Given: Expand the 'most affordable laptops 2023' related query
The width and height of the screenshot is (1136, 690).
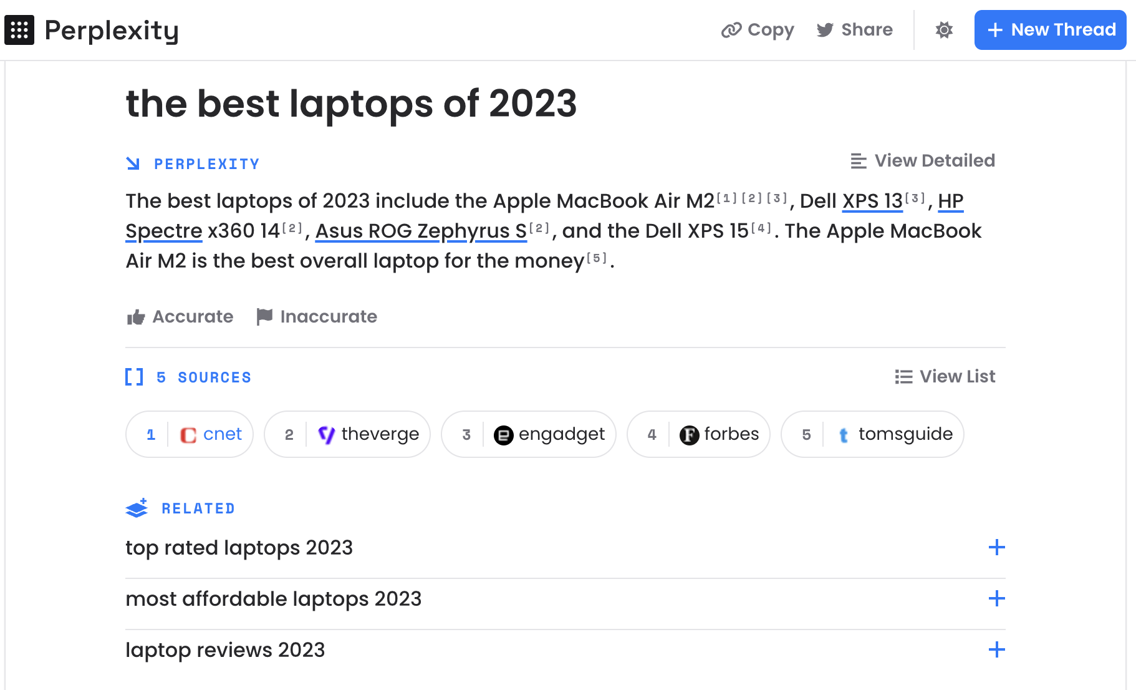Looking at the screenshot, I should tap(996, 598).
